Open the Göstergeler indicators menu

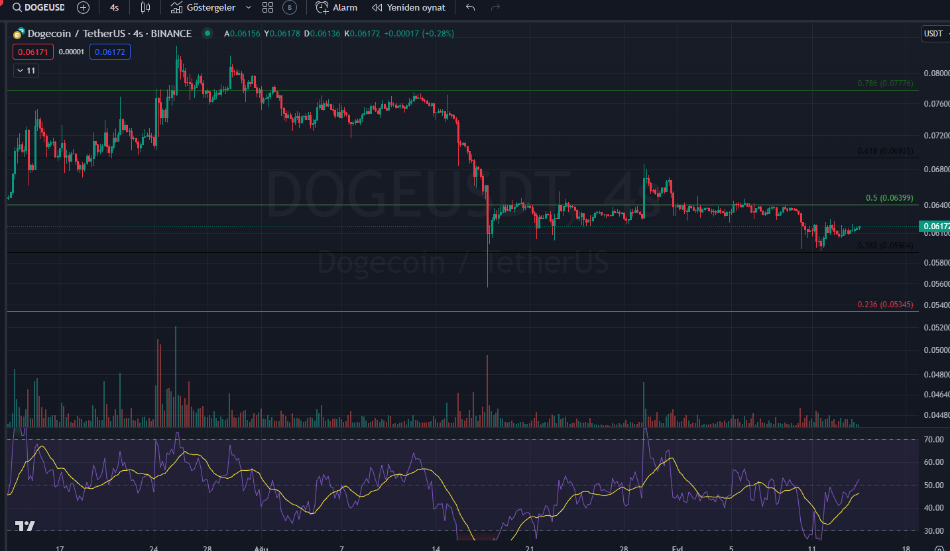point(203,8)
